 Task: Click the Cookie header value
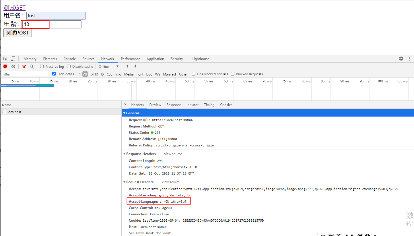click(x=203, y=220)
